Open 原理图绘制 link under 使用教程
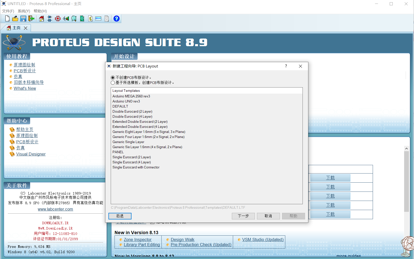 [24, 65]
